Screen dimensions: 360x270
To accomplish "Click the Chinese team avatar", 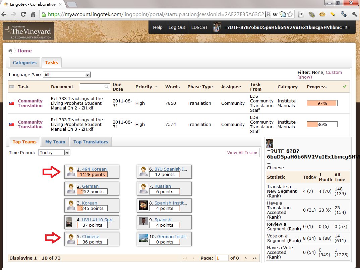I will click(71, 239).
